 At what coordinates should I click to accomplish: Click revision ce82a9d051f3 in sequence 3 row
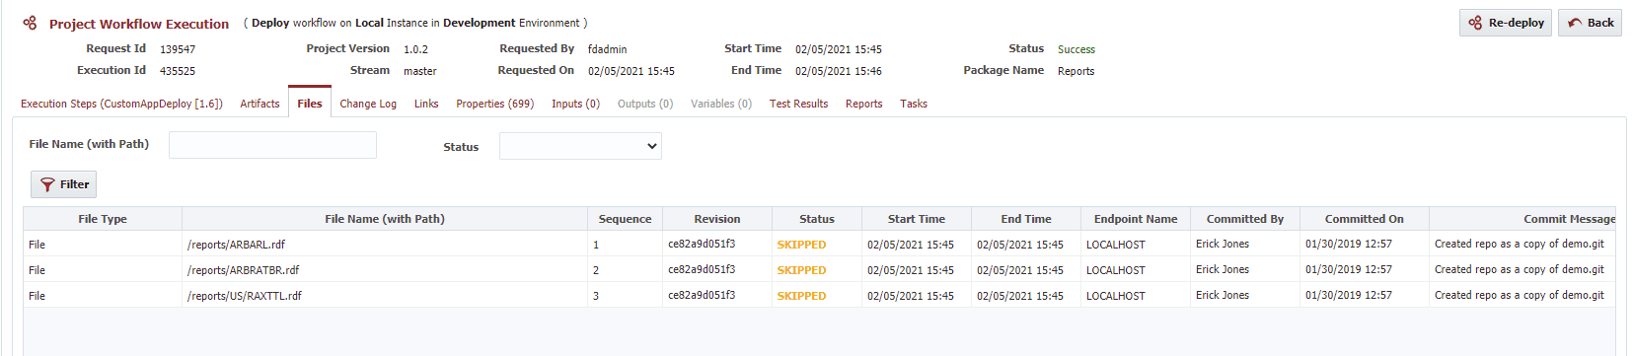click(702, 295)
